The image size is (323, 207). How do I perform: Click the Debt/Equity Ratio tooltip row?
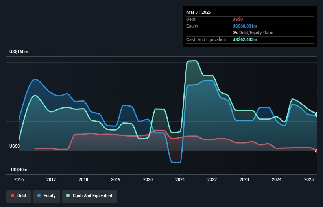[x=253, y=33]
